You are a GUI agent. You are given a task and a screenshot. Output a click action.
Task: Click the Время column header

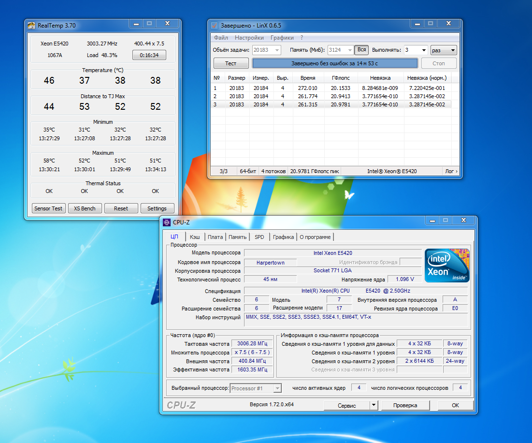308,78
